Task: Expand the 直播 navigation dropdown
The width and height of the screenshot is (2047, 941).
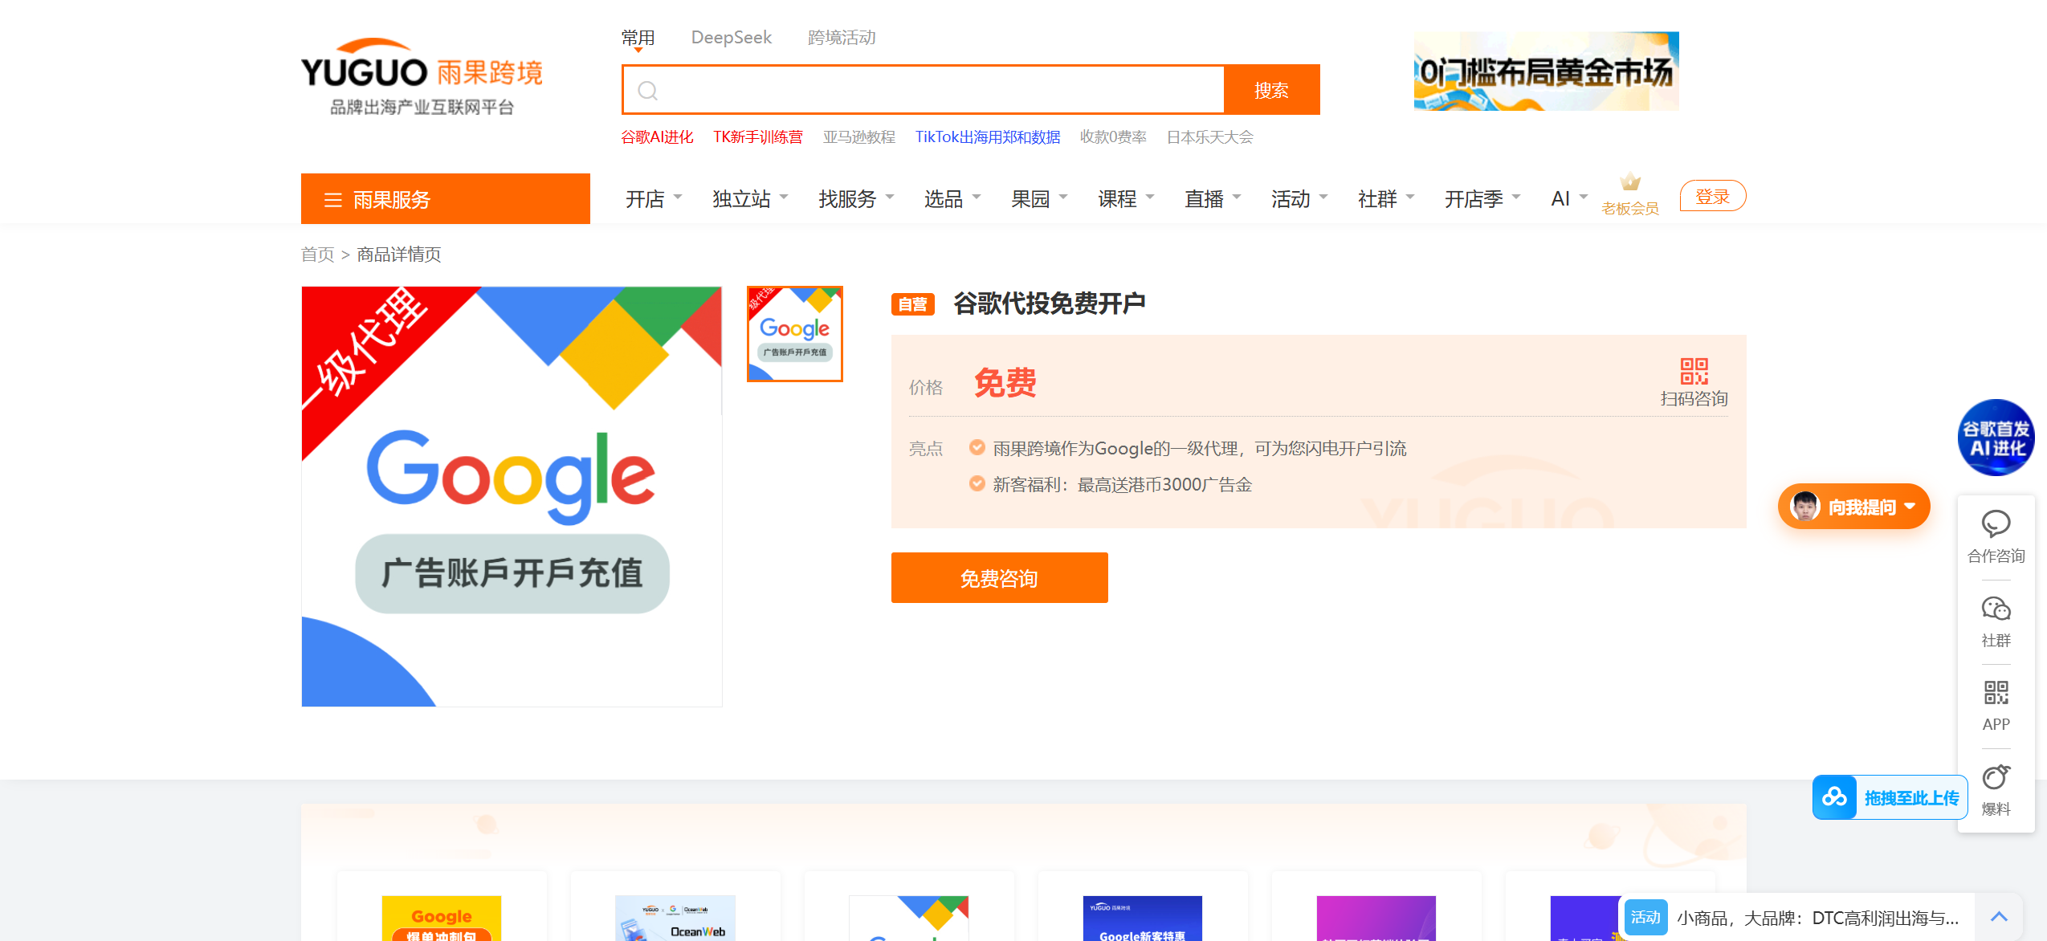Action: [1213, 198]
